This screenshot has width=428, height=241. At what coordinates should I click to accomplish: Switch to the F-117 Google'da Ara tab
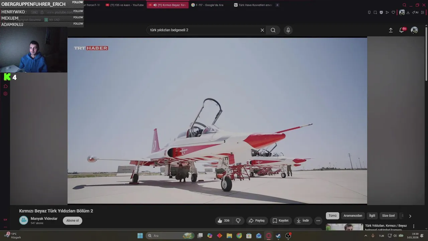(209, 5)
